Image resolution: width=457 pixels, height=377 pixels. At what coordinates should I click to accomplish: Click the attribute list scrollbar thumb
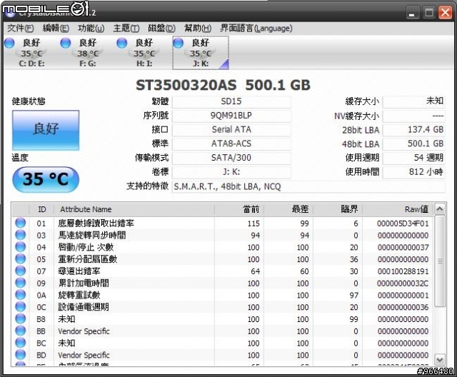[440, 261]
